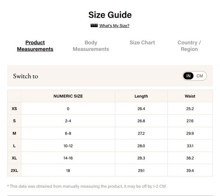220x196 pixels.
Task: Switch units to CM
Action: pos(200,76)
